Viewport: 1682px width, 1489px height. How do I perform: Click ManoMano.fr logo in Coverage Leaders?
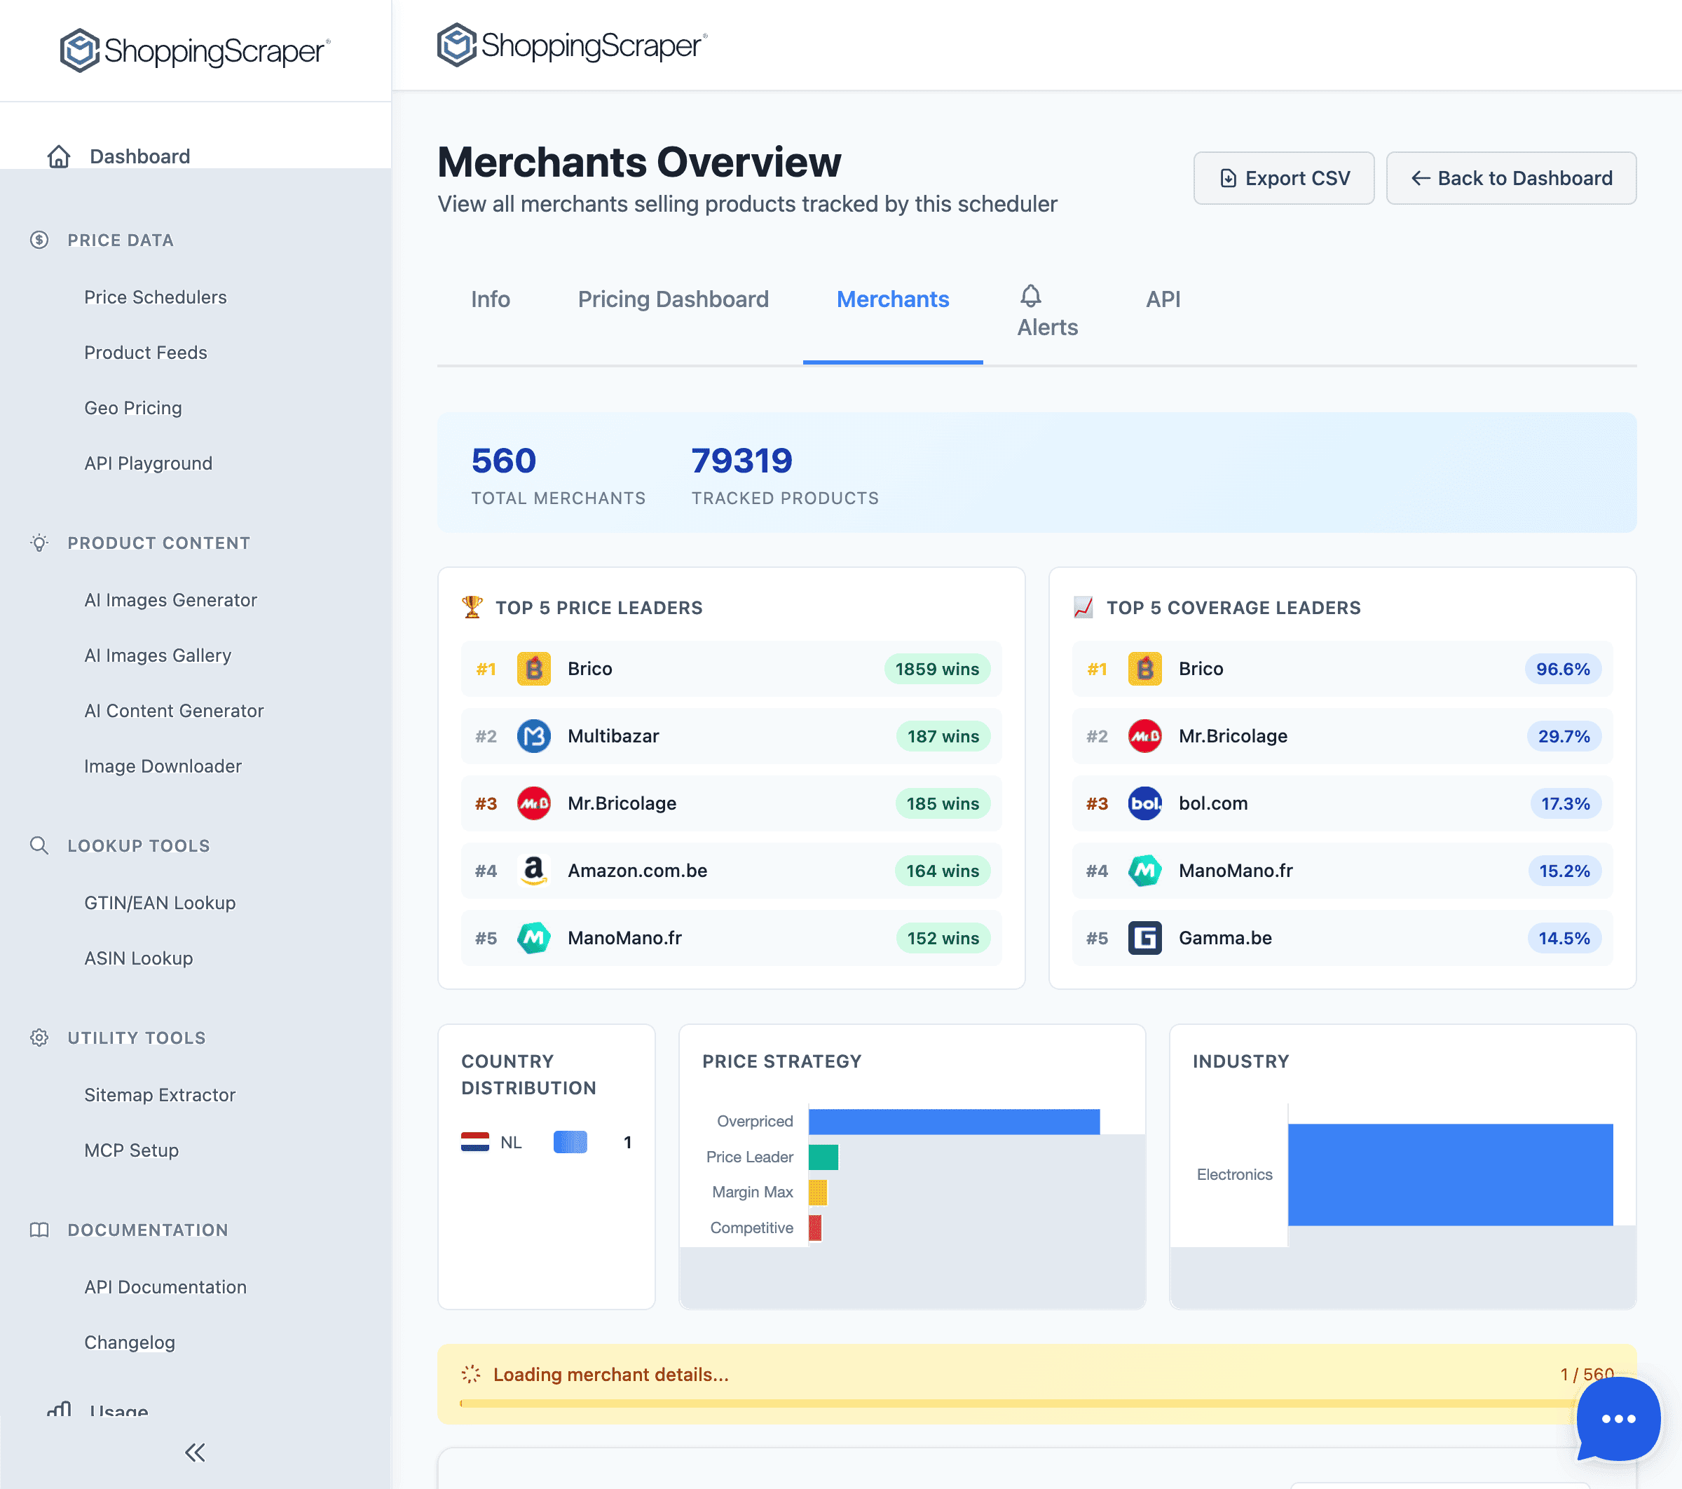coord(1144,871)
